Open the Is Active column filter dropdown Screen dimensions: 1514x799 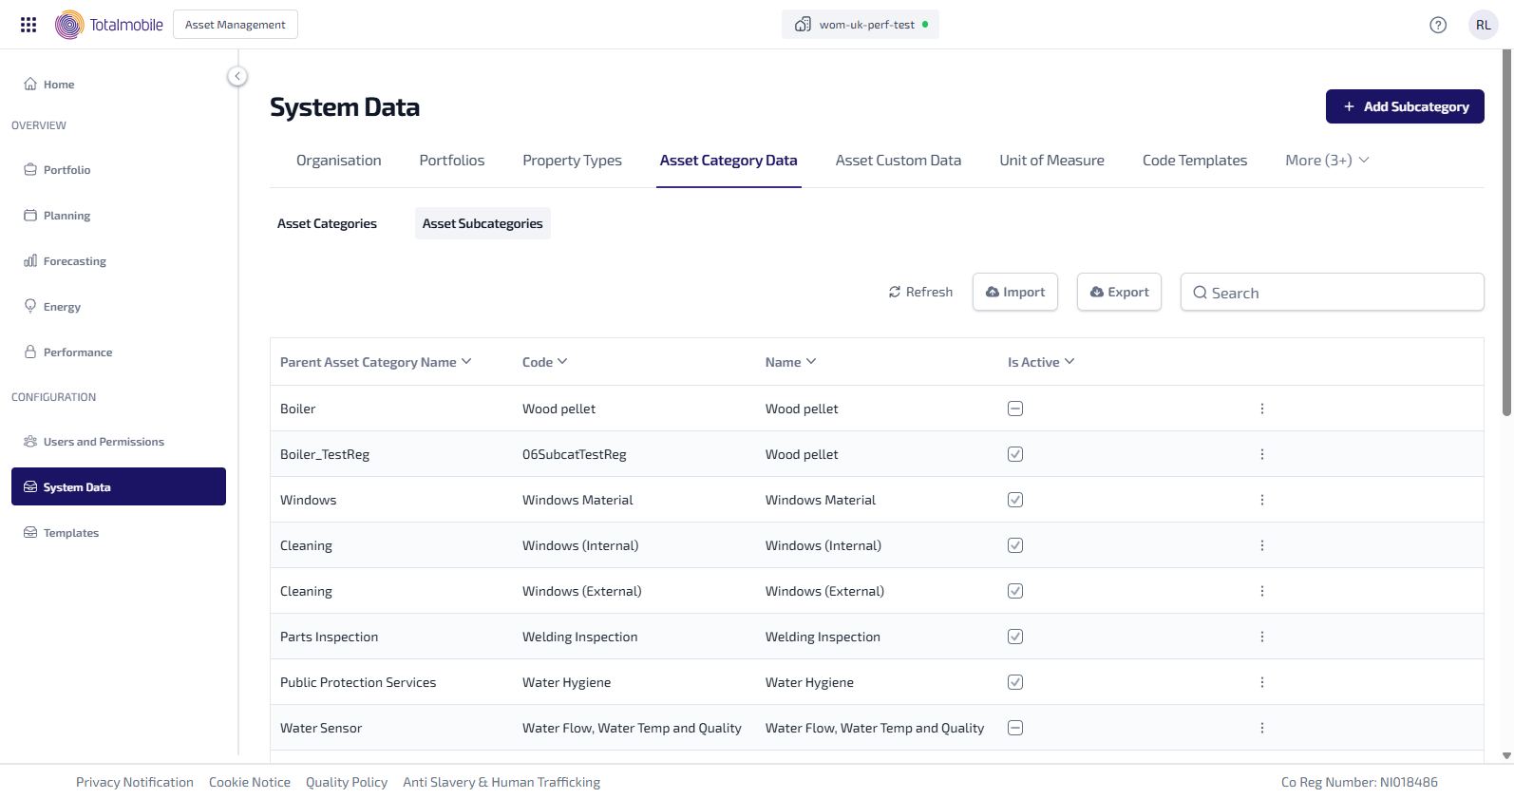click(x=1069, y=362)
